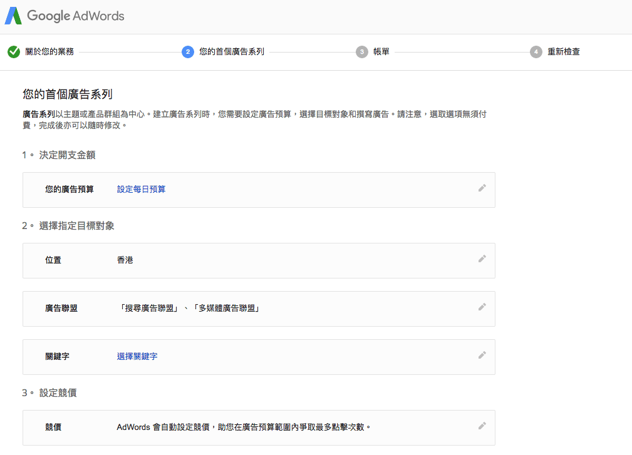
Task: Edit 關鍵字 with the pencil icon
Action: tap(482, 355)
